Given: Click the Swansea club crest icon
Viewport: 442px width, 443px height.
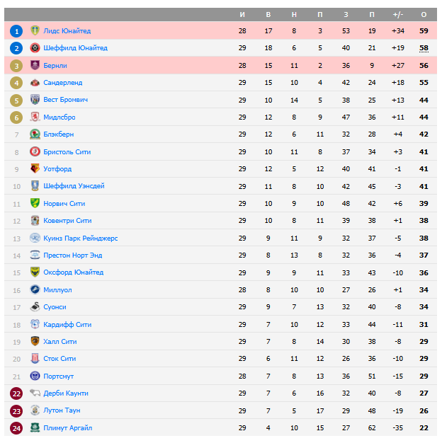Looking at the screenshot, I should click(x=35, y=307).
